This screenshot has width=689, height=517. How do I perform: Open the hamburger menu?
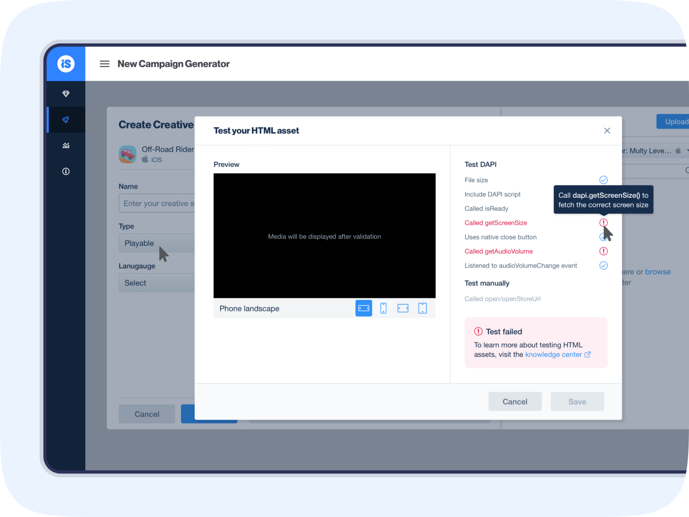[x=105, y=64]
